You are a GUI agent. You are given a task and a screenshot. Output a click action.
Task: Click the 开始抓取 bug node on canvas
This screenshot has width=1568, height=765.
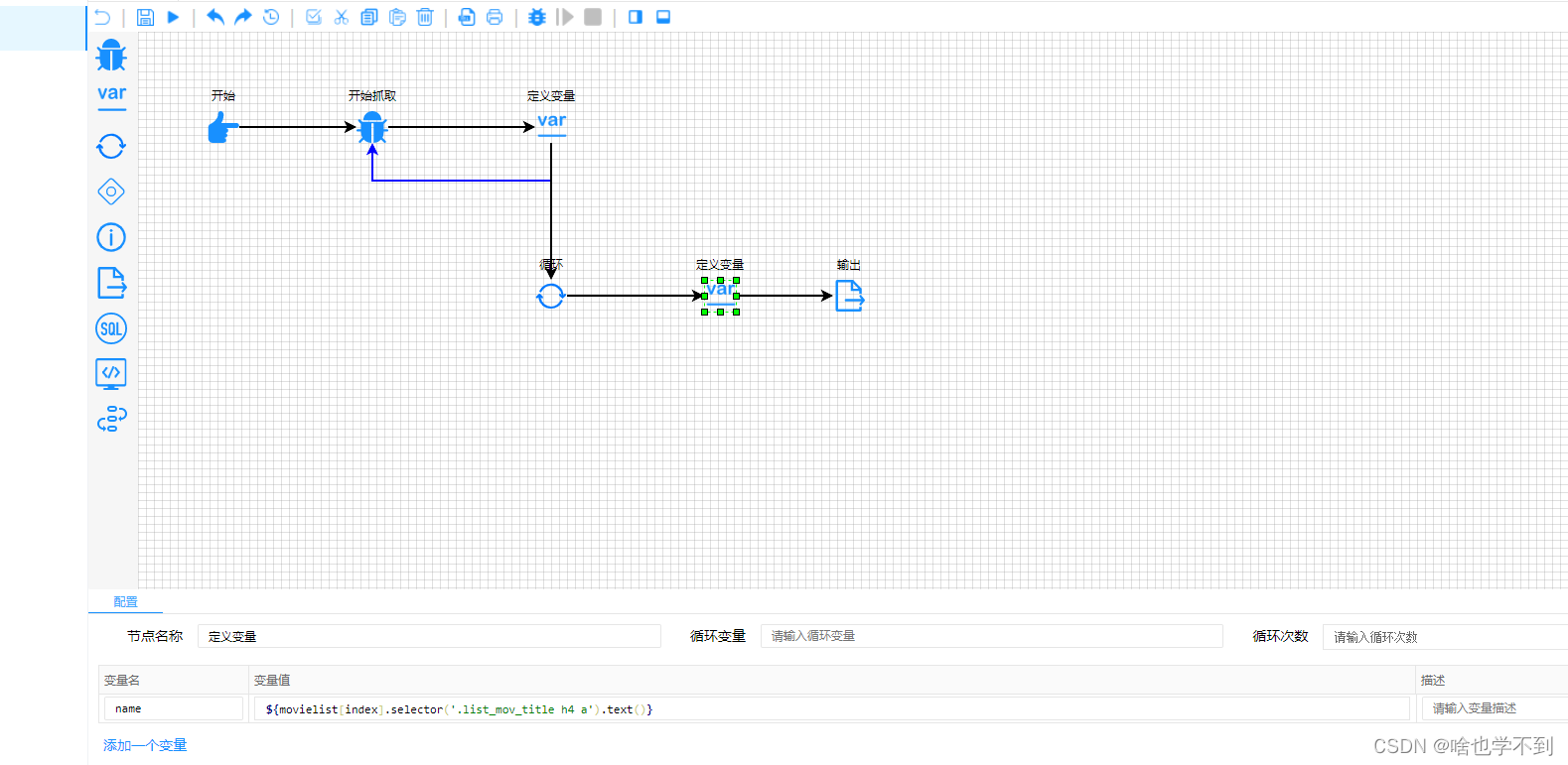click(x=372, y=127)
